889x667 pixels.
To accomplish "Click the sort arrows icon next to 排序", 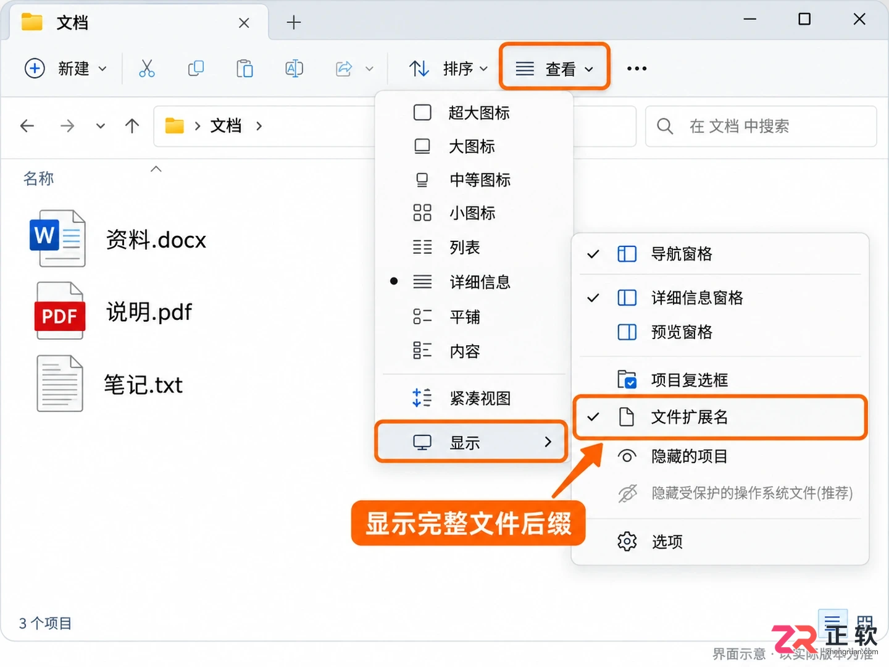I will 419,69.
